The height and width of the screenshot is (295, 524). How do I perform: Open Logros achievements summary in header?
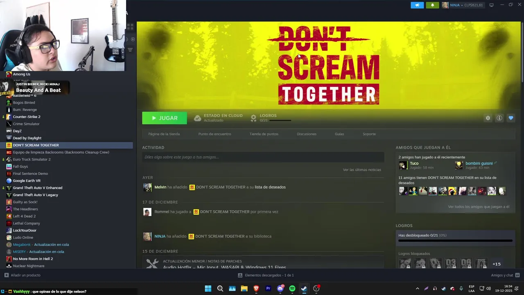tap(271, 118)
